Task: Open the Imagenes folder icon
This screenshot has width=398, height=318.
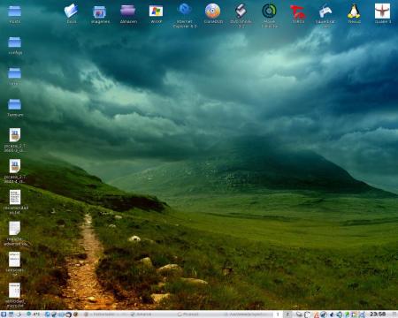Action: coord(100,11)
